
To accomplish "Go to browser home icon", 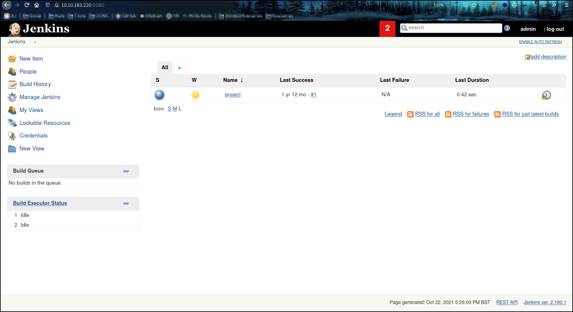I will point(37,5).
